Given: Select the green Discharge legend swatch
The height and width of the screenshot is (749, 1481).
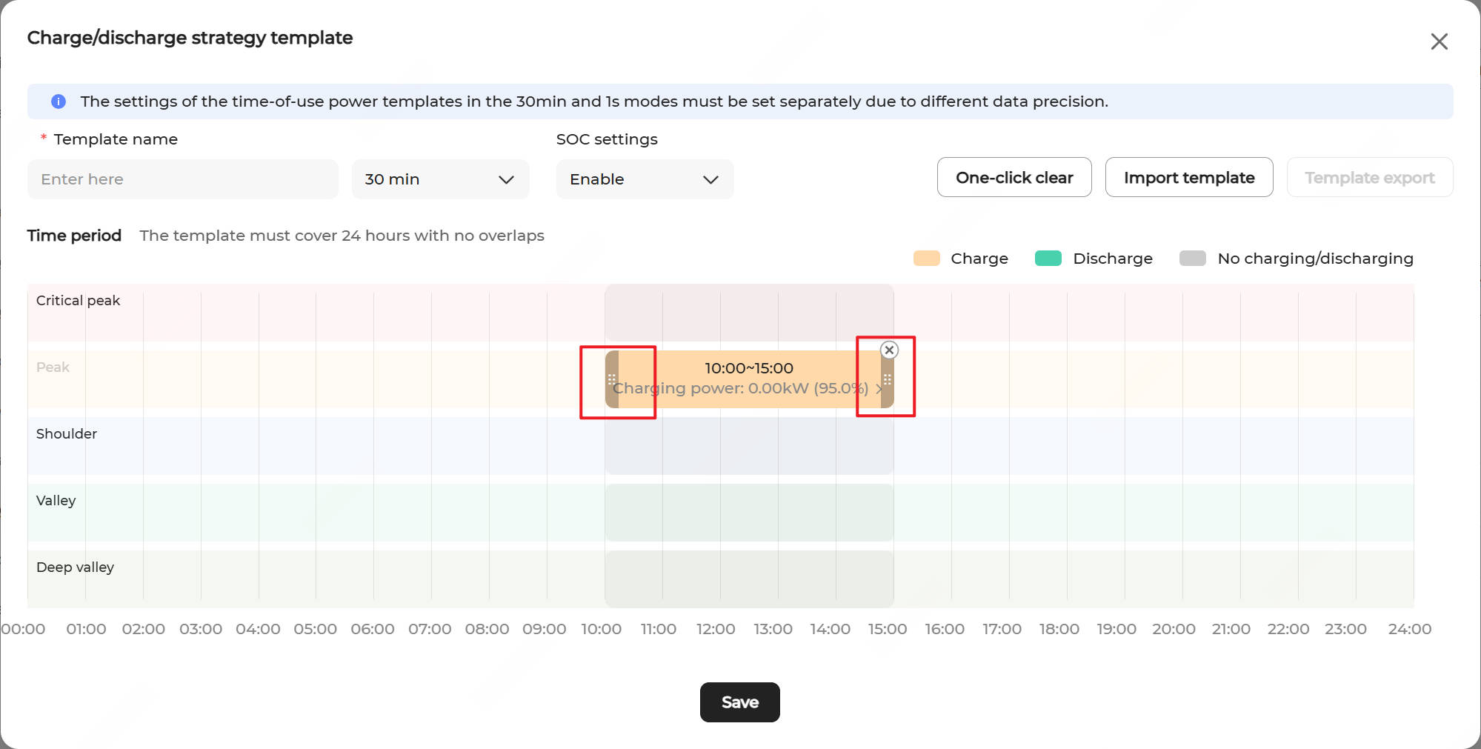Looking at the screenshot, I should [x=1048, y=259].
